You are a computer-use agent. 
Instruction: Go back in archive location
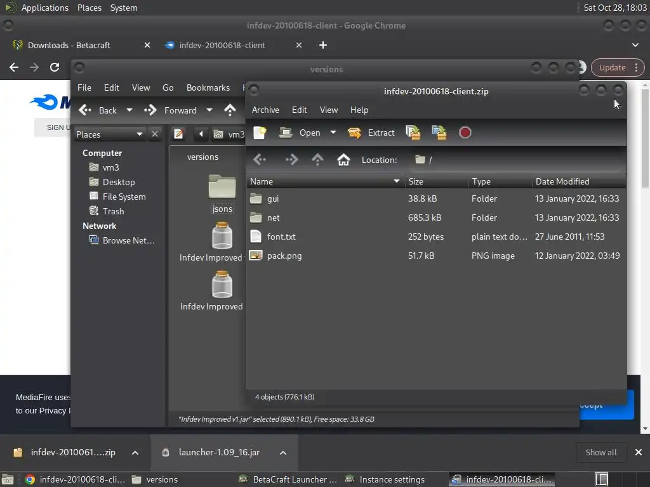click(260, 159)
